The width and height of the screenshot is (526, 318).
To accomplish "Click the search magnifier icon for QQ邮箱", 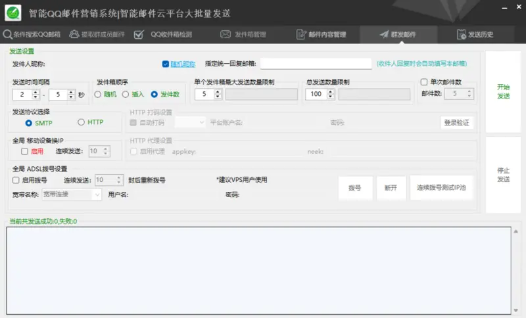I will click(7, 34).
